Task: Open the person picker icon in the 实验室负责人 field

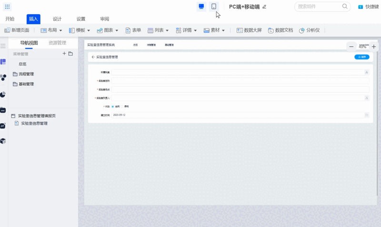Action: coord(367,98)
